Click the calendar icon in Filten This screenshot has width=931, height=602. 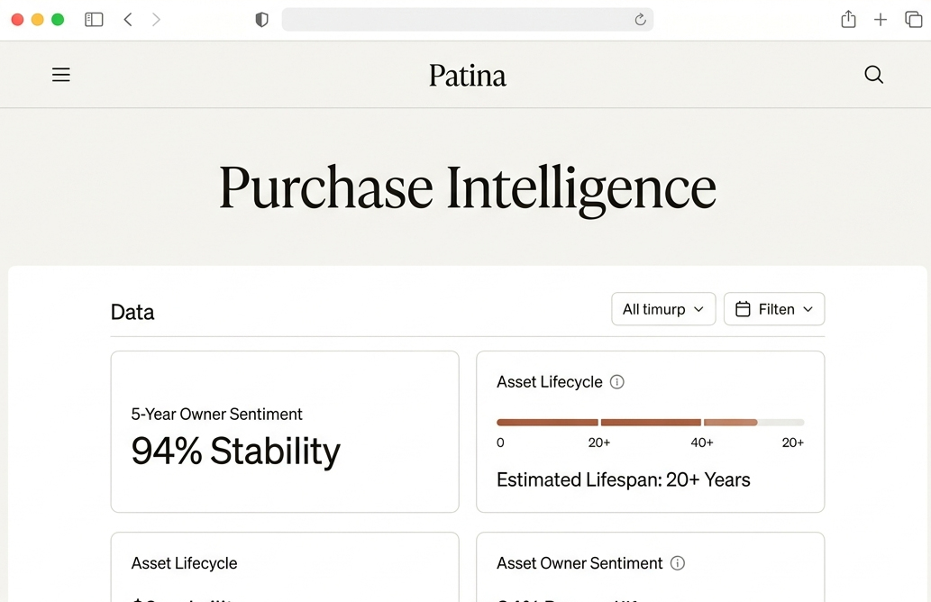[x=743, y=309]
